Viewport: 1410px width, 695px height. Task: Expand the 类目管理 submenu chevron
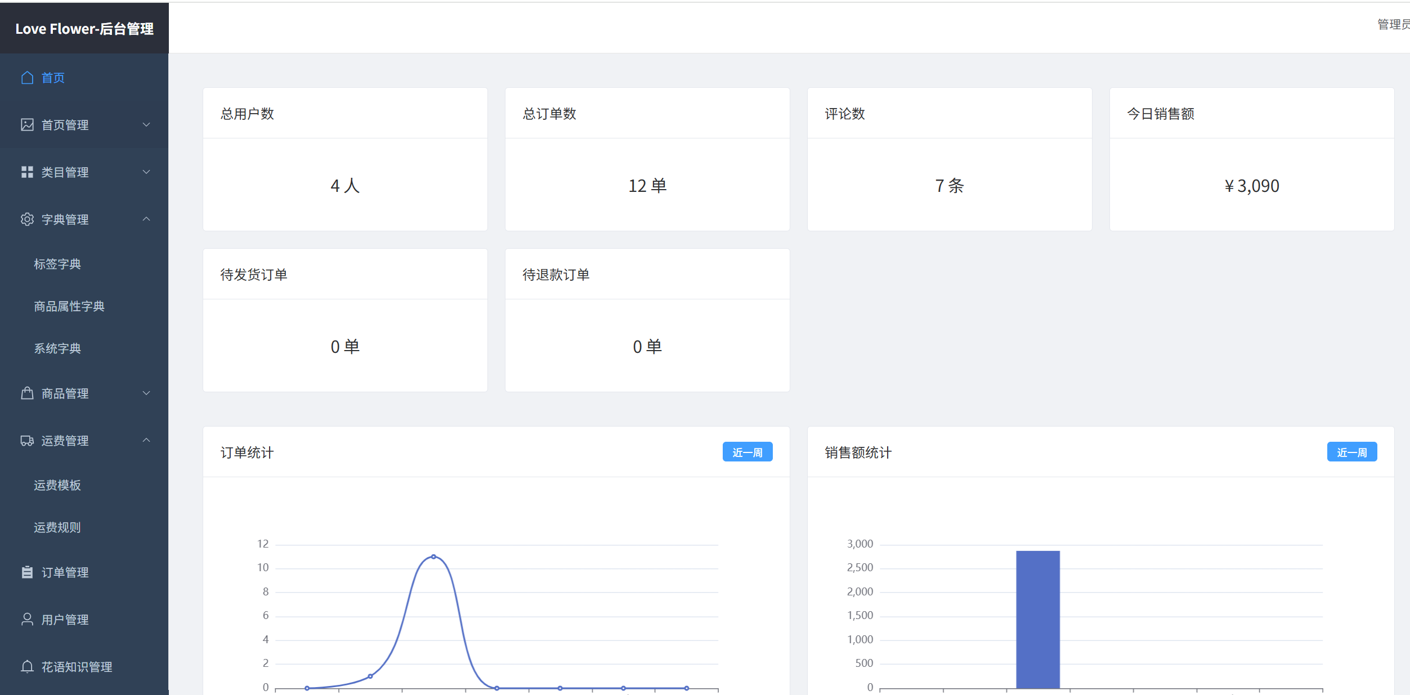click(x=146, y=172)
